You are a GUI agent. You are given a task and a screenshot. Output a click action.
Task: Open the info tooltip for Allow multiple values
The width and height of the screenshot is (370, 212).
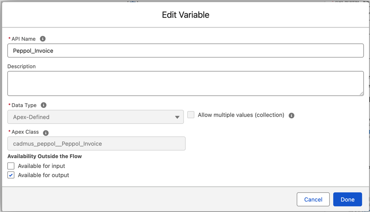pyautogui.click(x=292, y=115)
